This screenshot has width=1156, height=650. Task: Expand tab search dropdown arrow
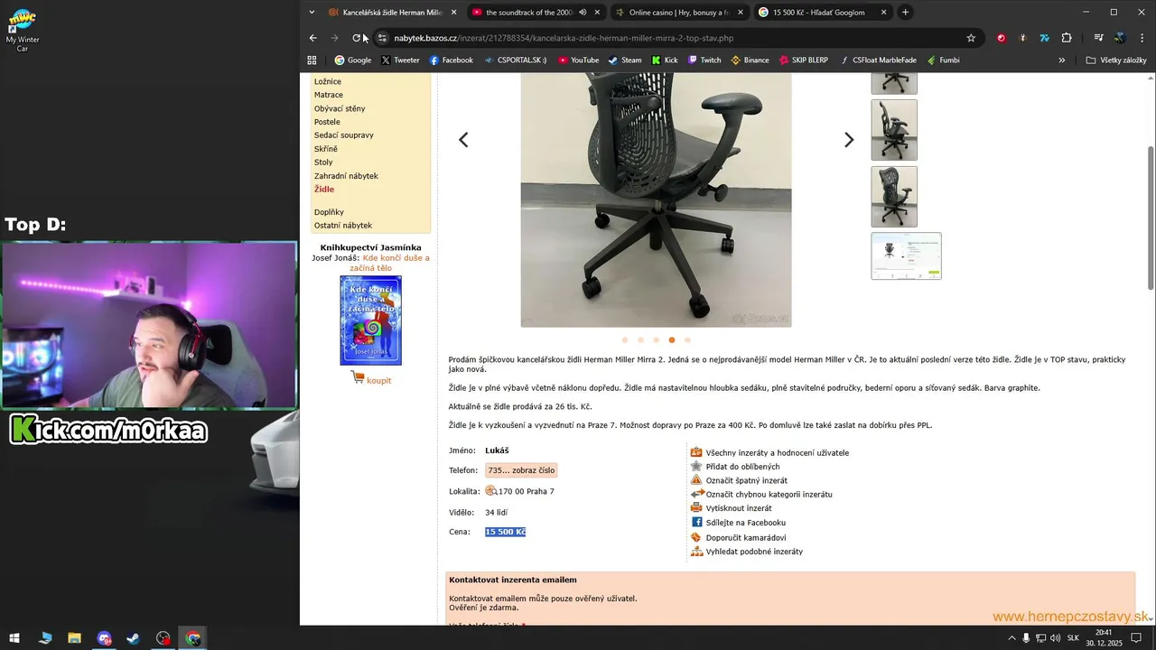(312, 13)
